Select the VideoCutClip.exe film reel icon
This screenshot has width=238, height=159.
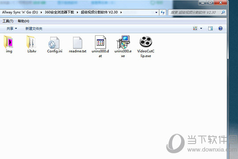pos(146,42)
